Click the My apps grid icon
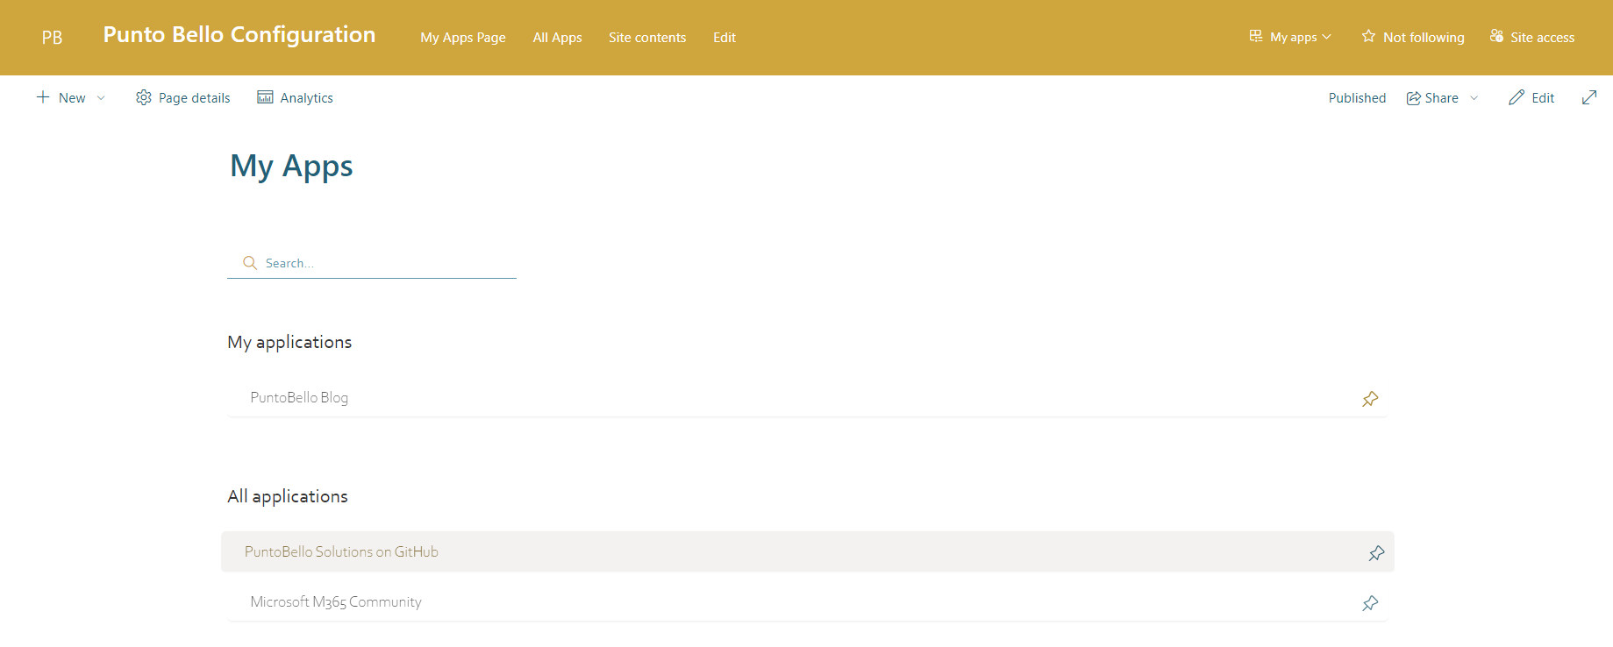Viewport: 1613px width, 647px height. 1256,36
